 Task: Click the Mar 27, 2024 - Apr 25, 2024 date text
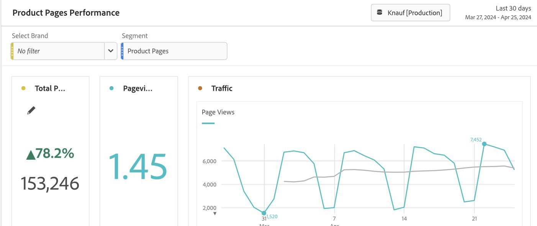coord(498,17)
